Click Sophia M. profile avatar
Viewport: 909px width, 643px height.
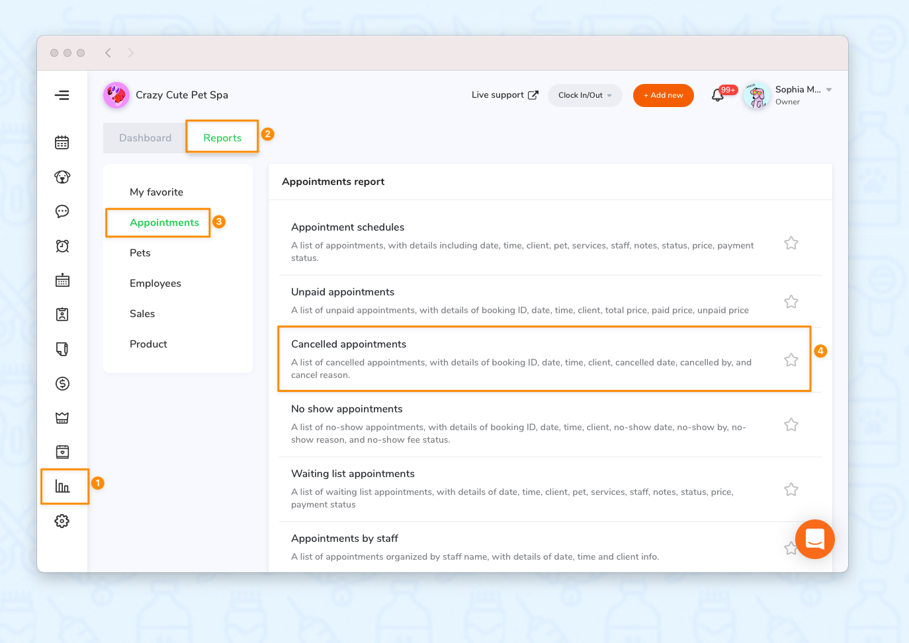[x=757, y=95]
